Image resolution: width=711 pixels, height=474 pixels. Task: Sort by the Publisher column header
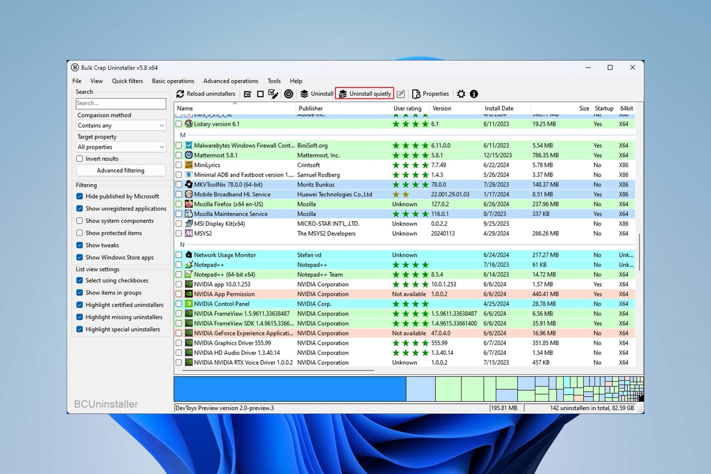tap(343, 108)
